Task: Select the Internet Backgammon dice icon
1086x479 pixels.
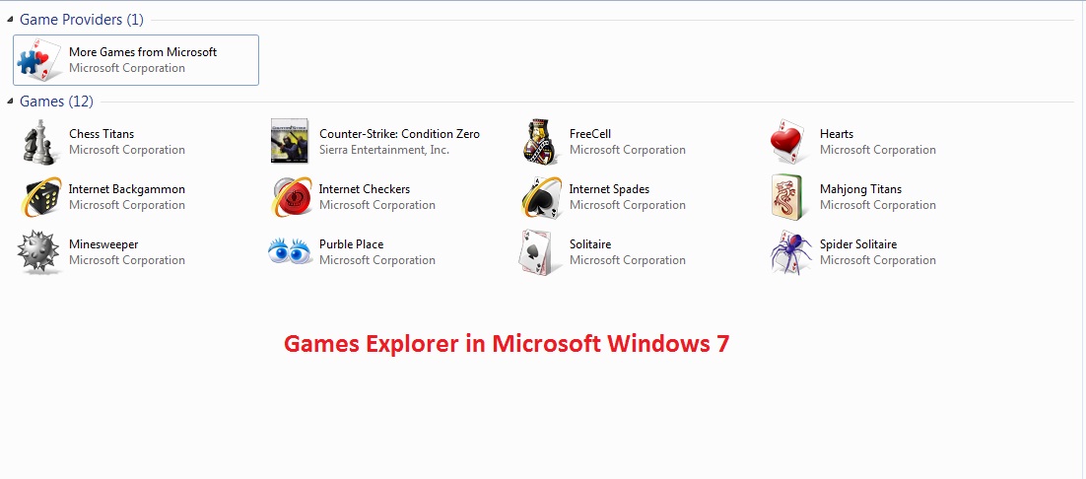Action: coord(39,197)
